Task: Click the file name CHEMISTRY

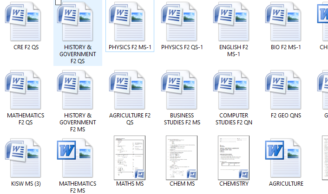Action: tap(234, 183)
